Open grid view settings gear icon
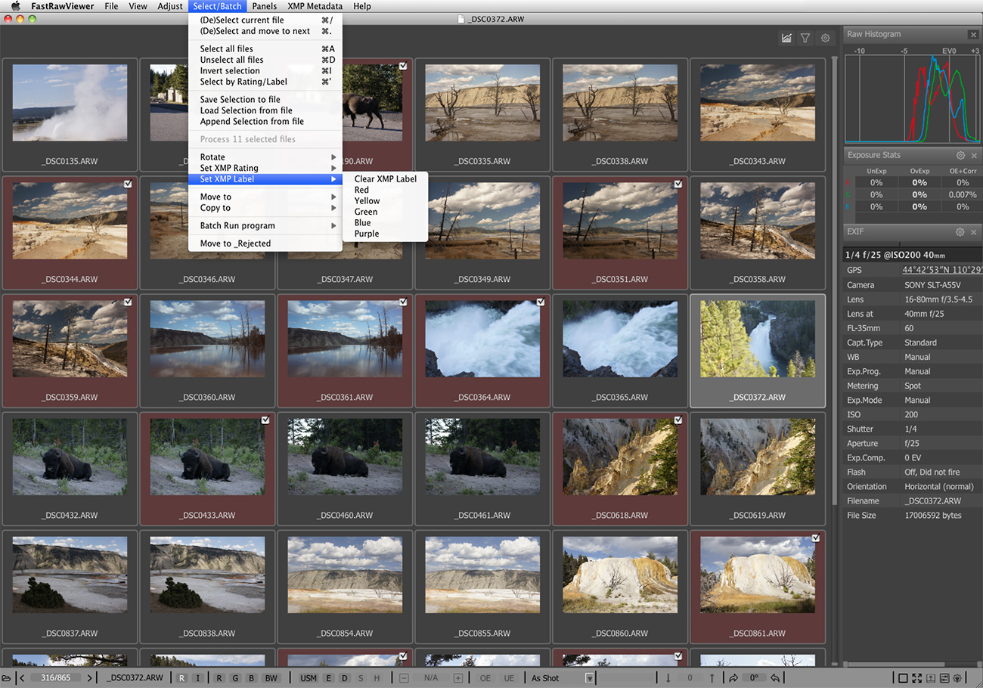The image size is (983, 688). pos(824,37)
